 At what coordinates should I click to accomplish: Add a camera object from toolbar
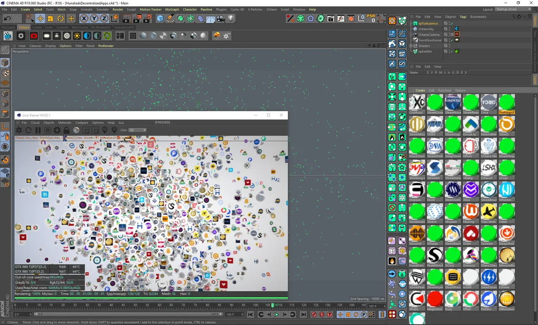pyautogui.click(x=221, y=18)
